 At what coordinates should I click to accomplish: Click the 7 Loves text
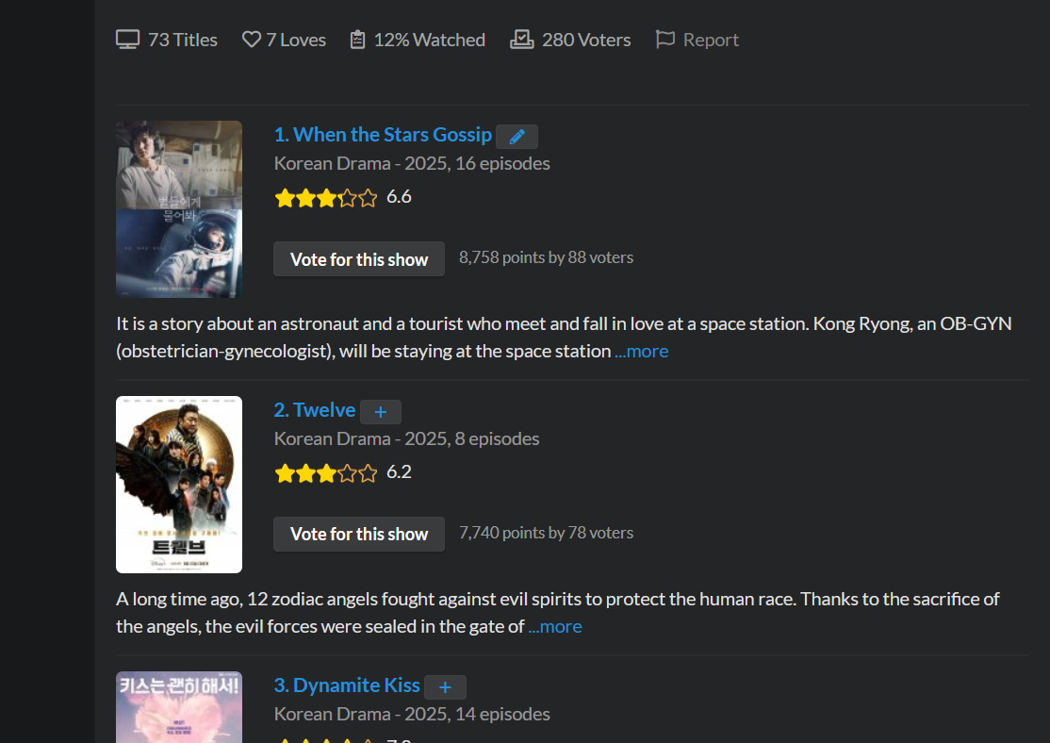pyautogui.click(x=296, y=40)
